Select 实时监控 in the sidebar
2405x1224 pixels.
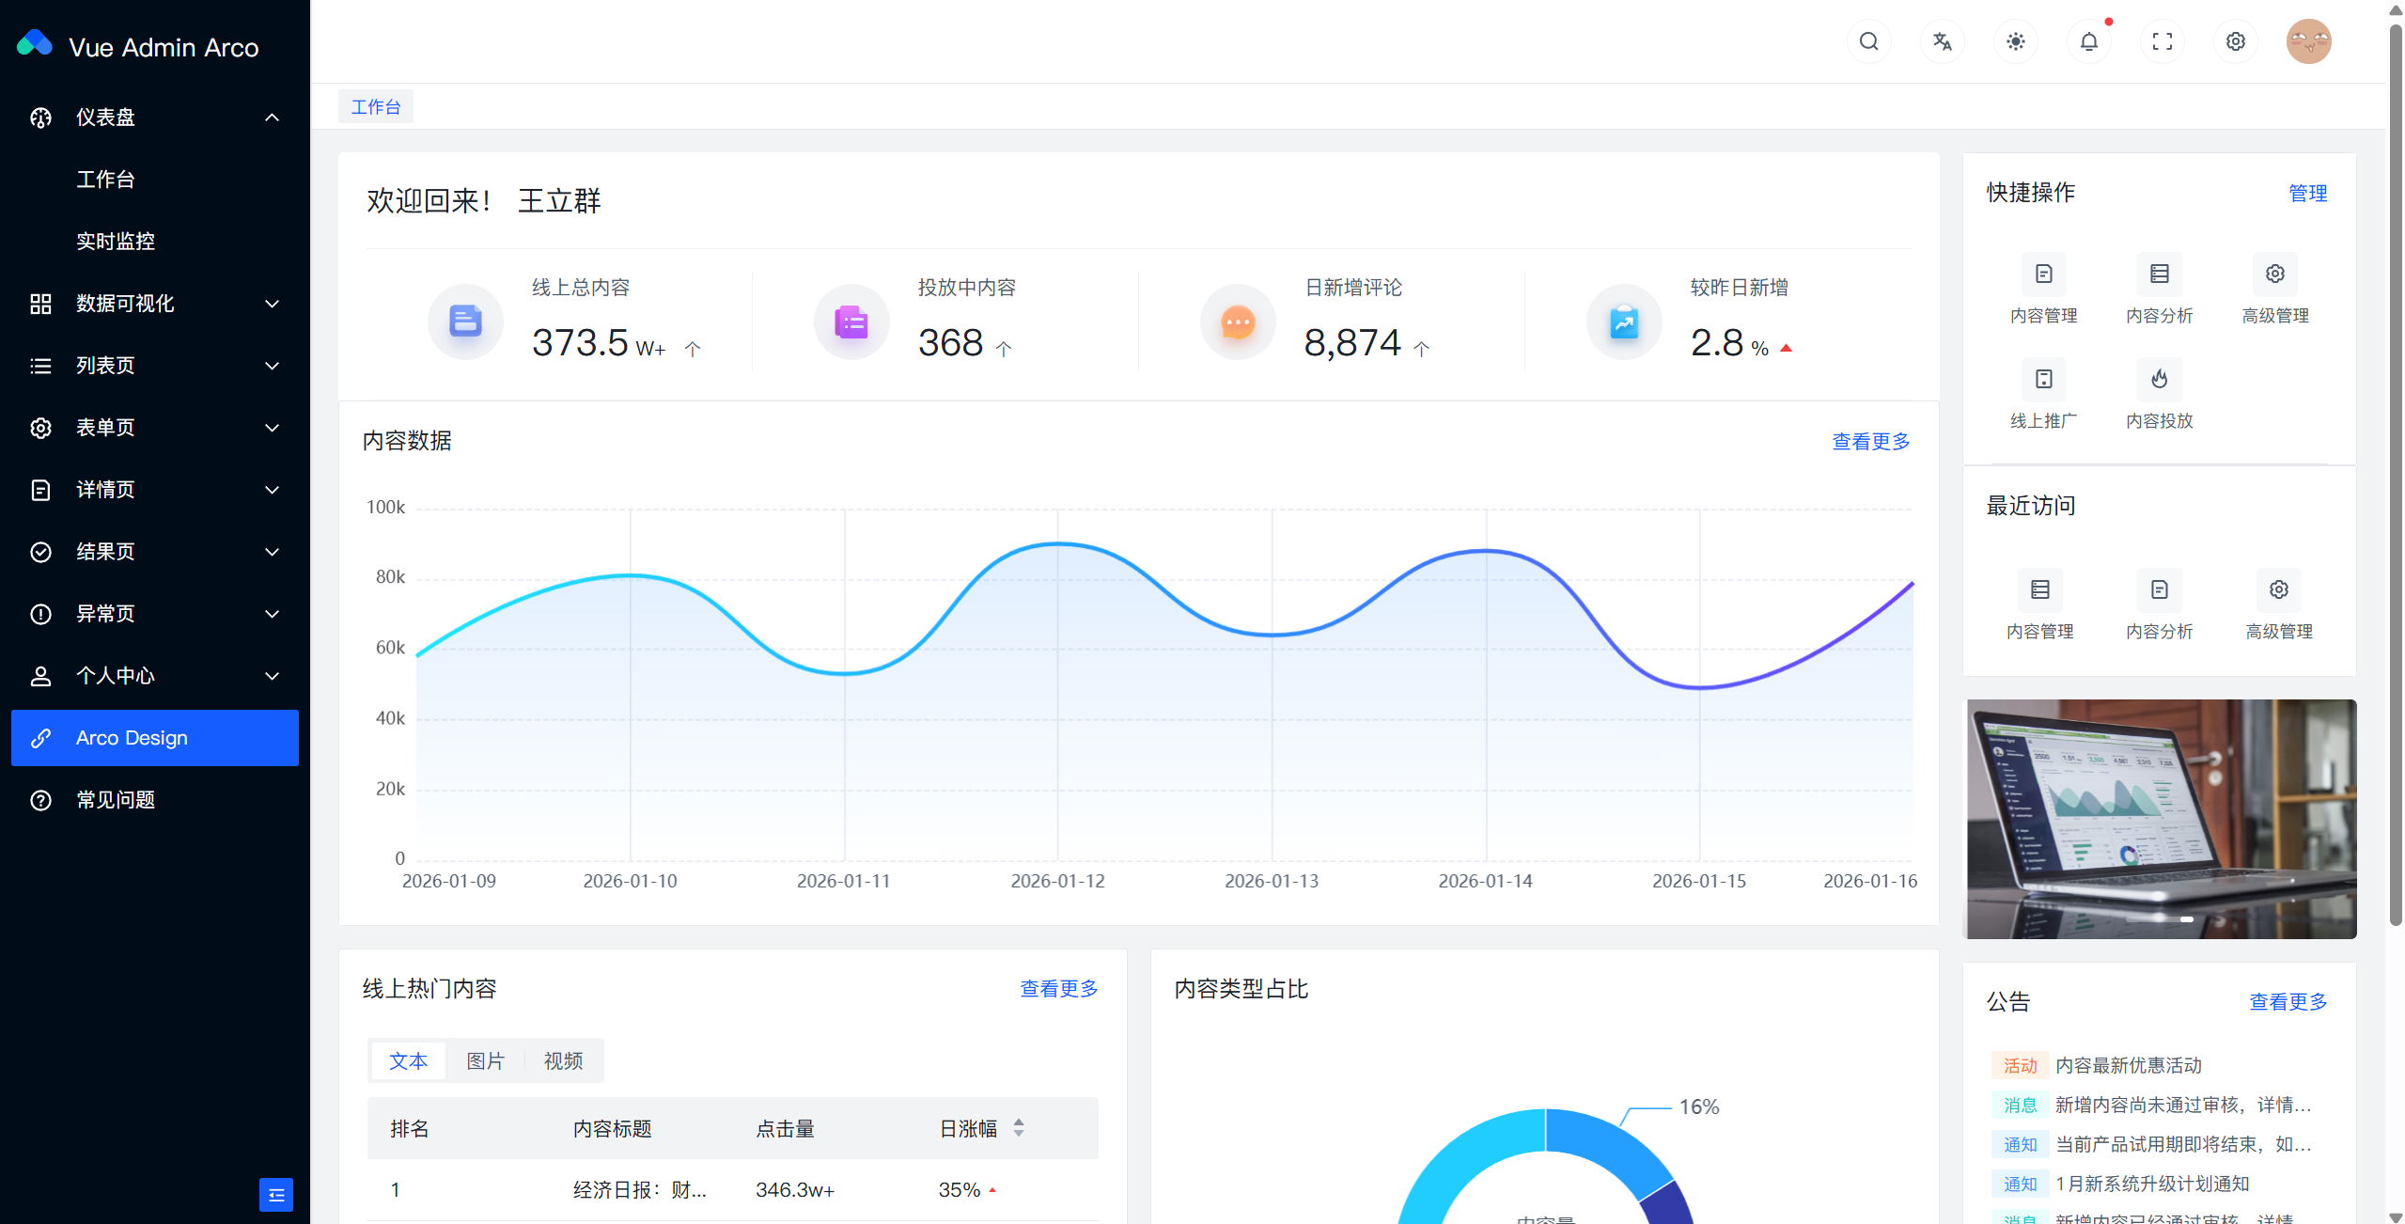(116, 242)
